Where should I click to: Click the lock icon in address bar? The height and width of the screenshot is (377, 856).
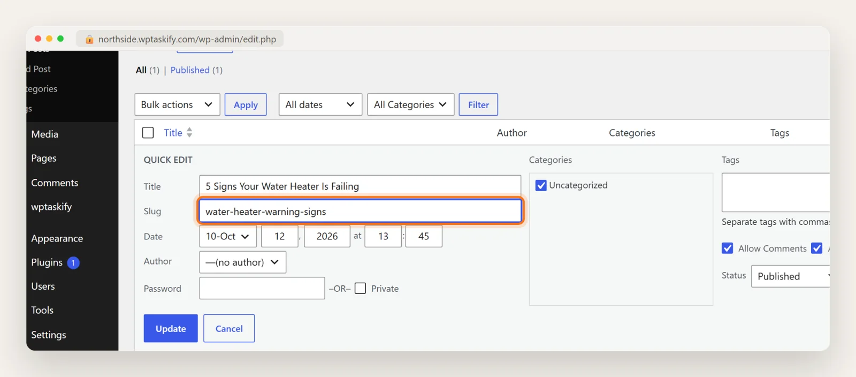(x=89, y=39)
